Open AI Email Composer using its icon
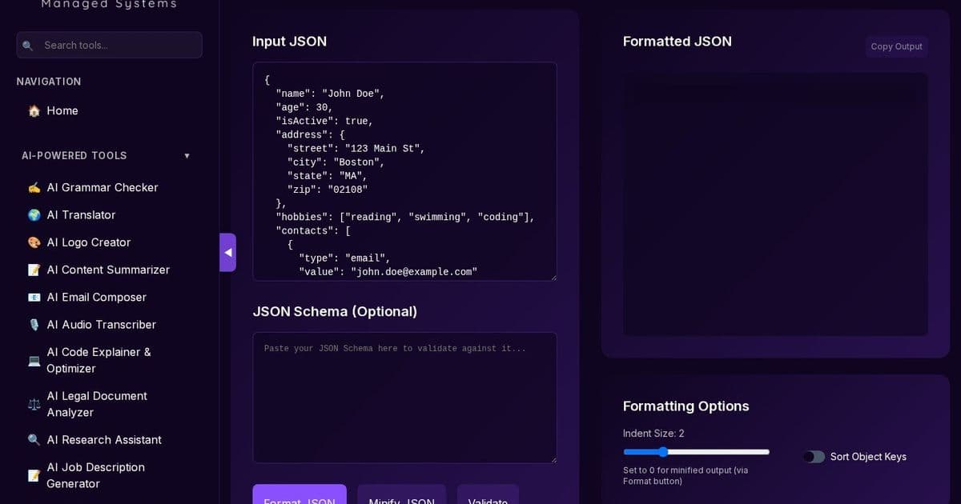The width and height of the screenshot is (961, 504). pyautogui.click(x=34, y=297)
